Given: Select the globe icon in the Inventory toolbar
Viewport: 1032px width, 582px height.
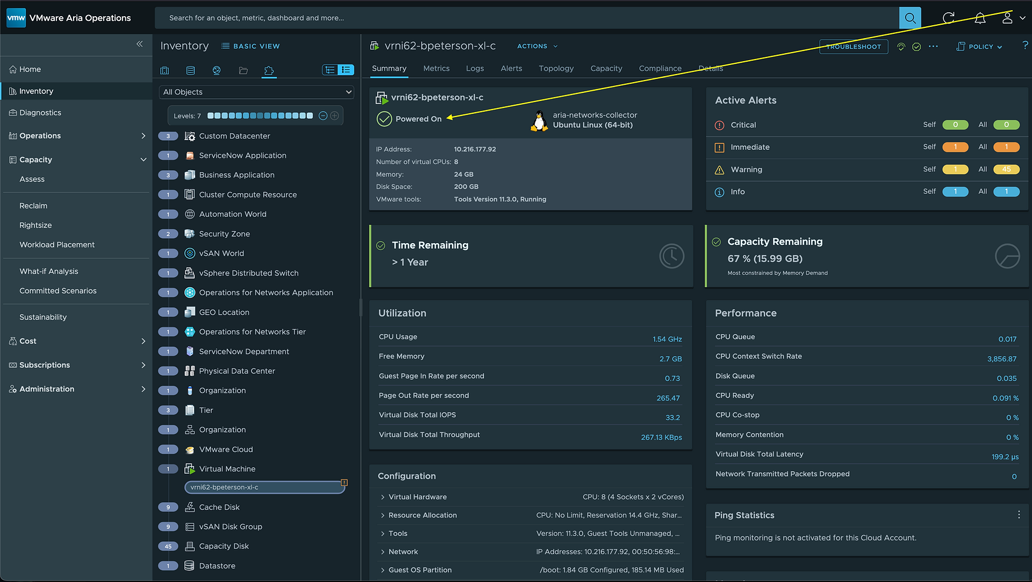Looking at the screenshot, I should [217, 70].
